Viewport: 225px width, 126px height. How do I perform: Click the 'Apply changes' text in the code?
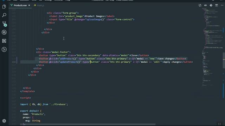coord(172,62)
